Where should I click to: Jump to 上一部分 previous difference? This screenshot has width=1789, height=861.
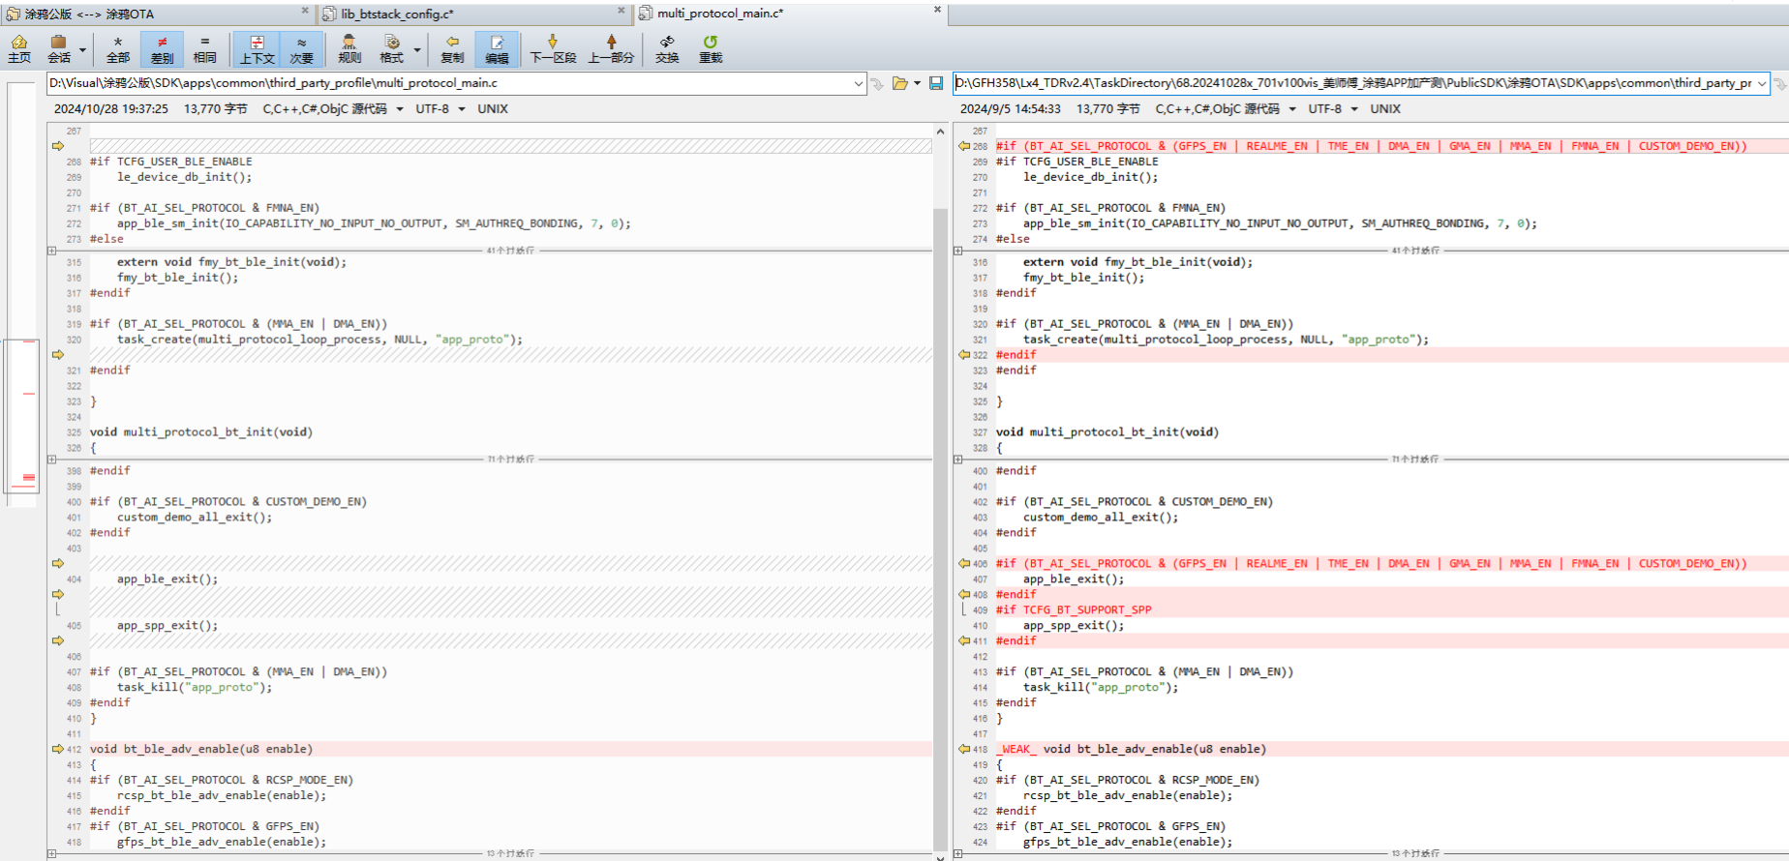pos(611,48)
